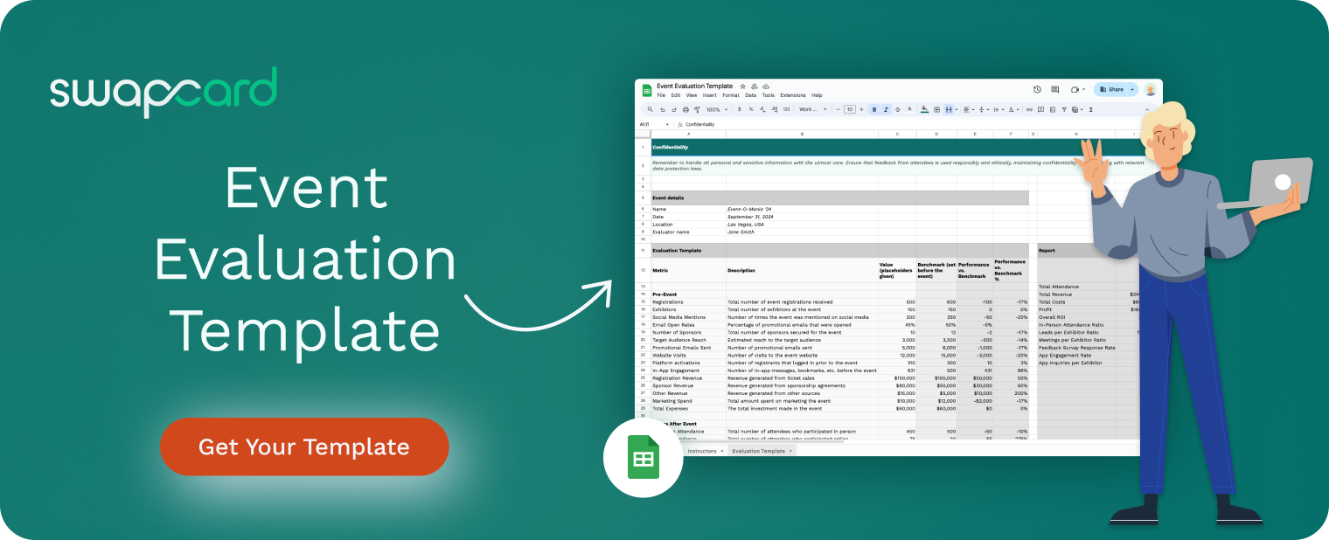Expand the font family dropdown

pyautogui.click(x=812, y=110)
